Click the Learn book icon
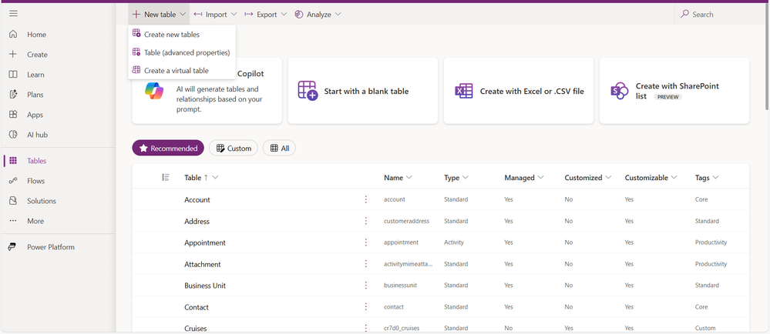 (13, 75)
